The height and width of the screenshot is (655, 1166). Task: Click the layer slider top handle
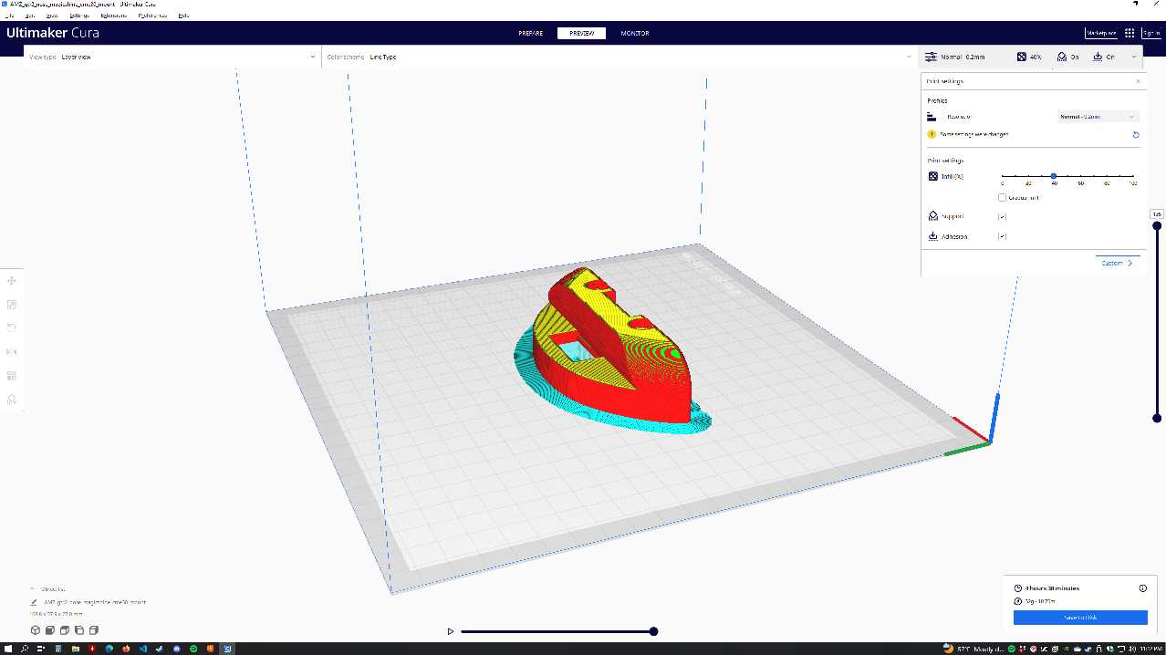[x=1157, y=225]
